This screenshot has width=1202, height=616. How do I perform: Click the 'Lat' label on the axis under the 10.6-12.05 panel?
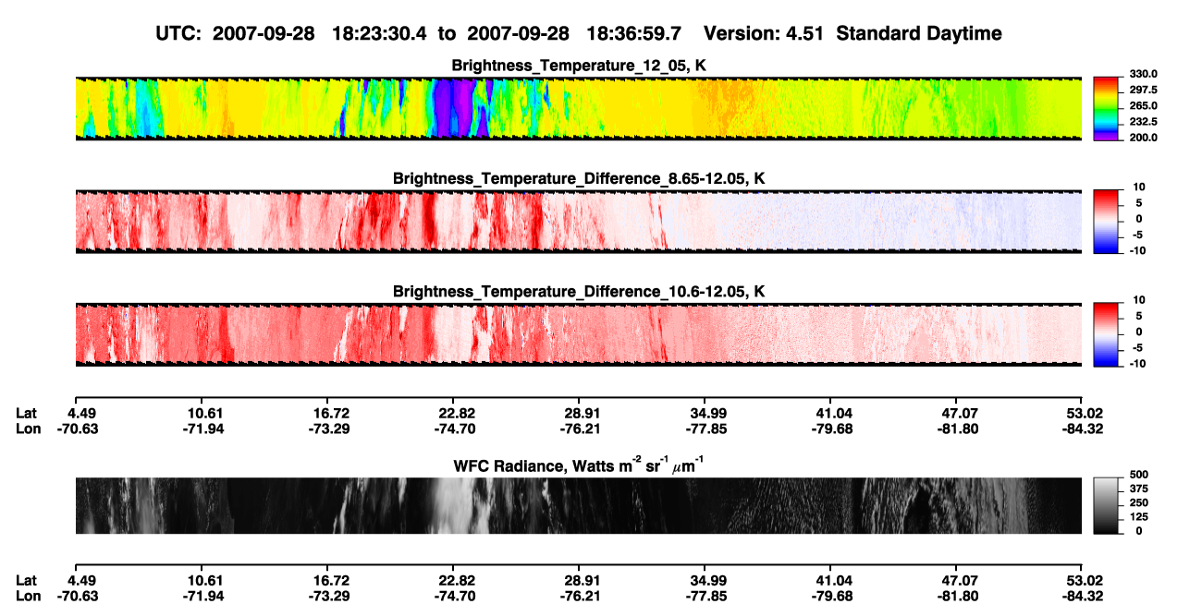tap(26, 413)
